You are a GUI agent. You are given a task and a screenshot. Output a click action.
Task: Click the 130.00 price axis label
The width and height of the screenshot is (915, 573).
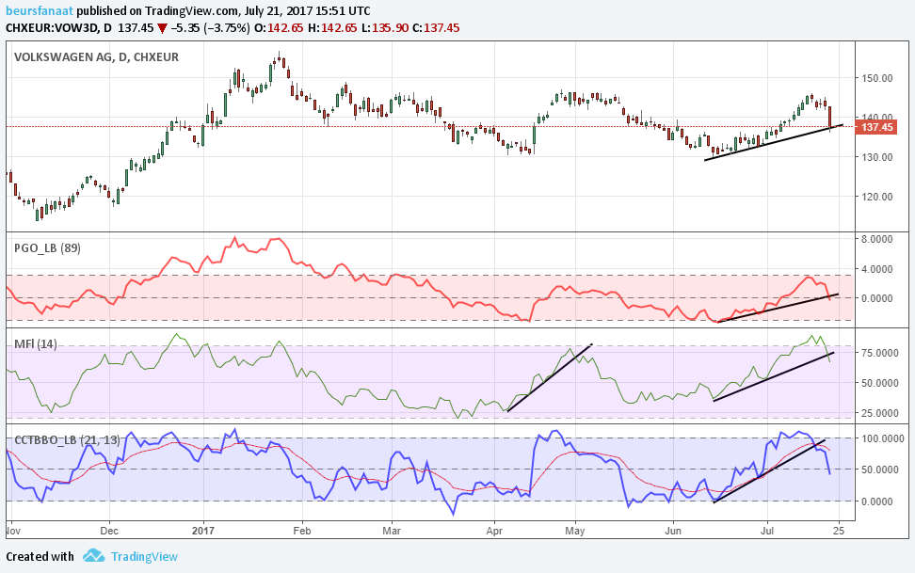pyautogui.click(x=877, y=157)
